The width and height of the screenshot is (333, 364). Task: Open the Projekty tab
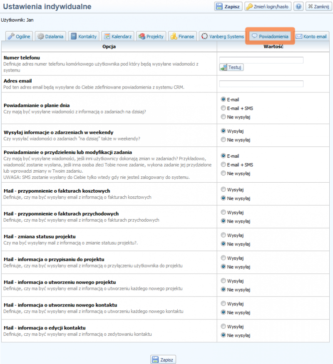(151, 37)
